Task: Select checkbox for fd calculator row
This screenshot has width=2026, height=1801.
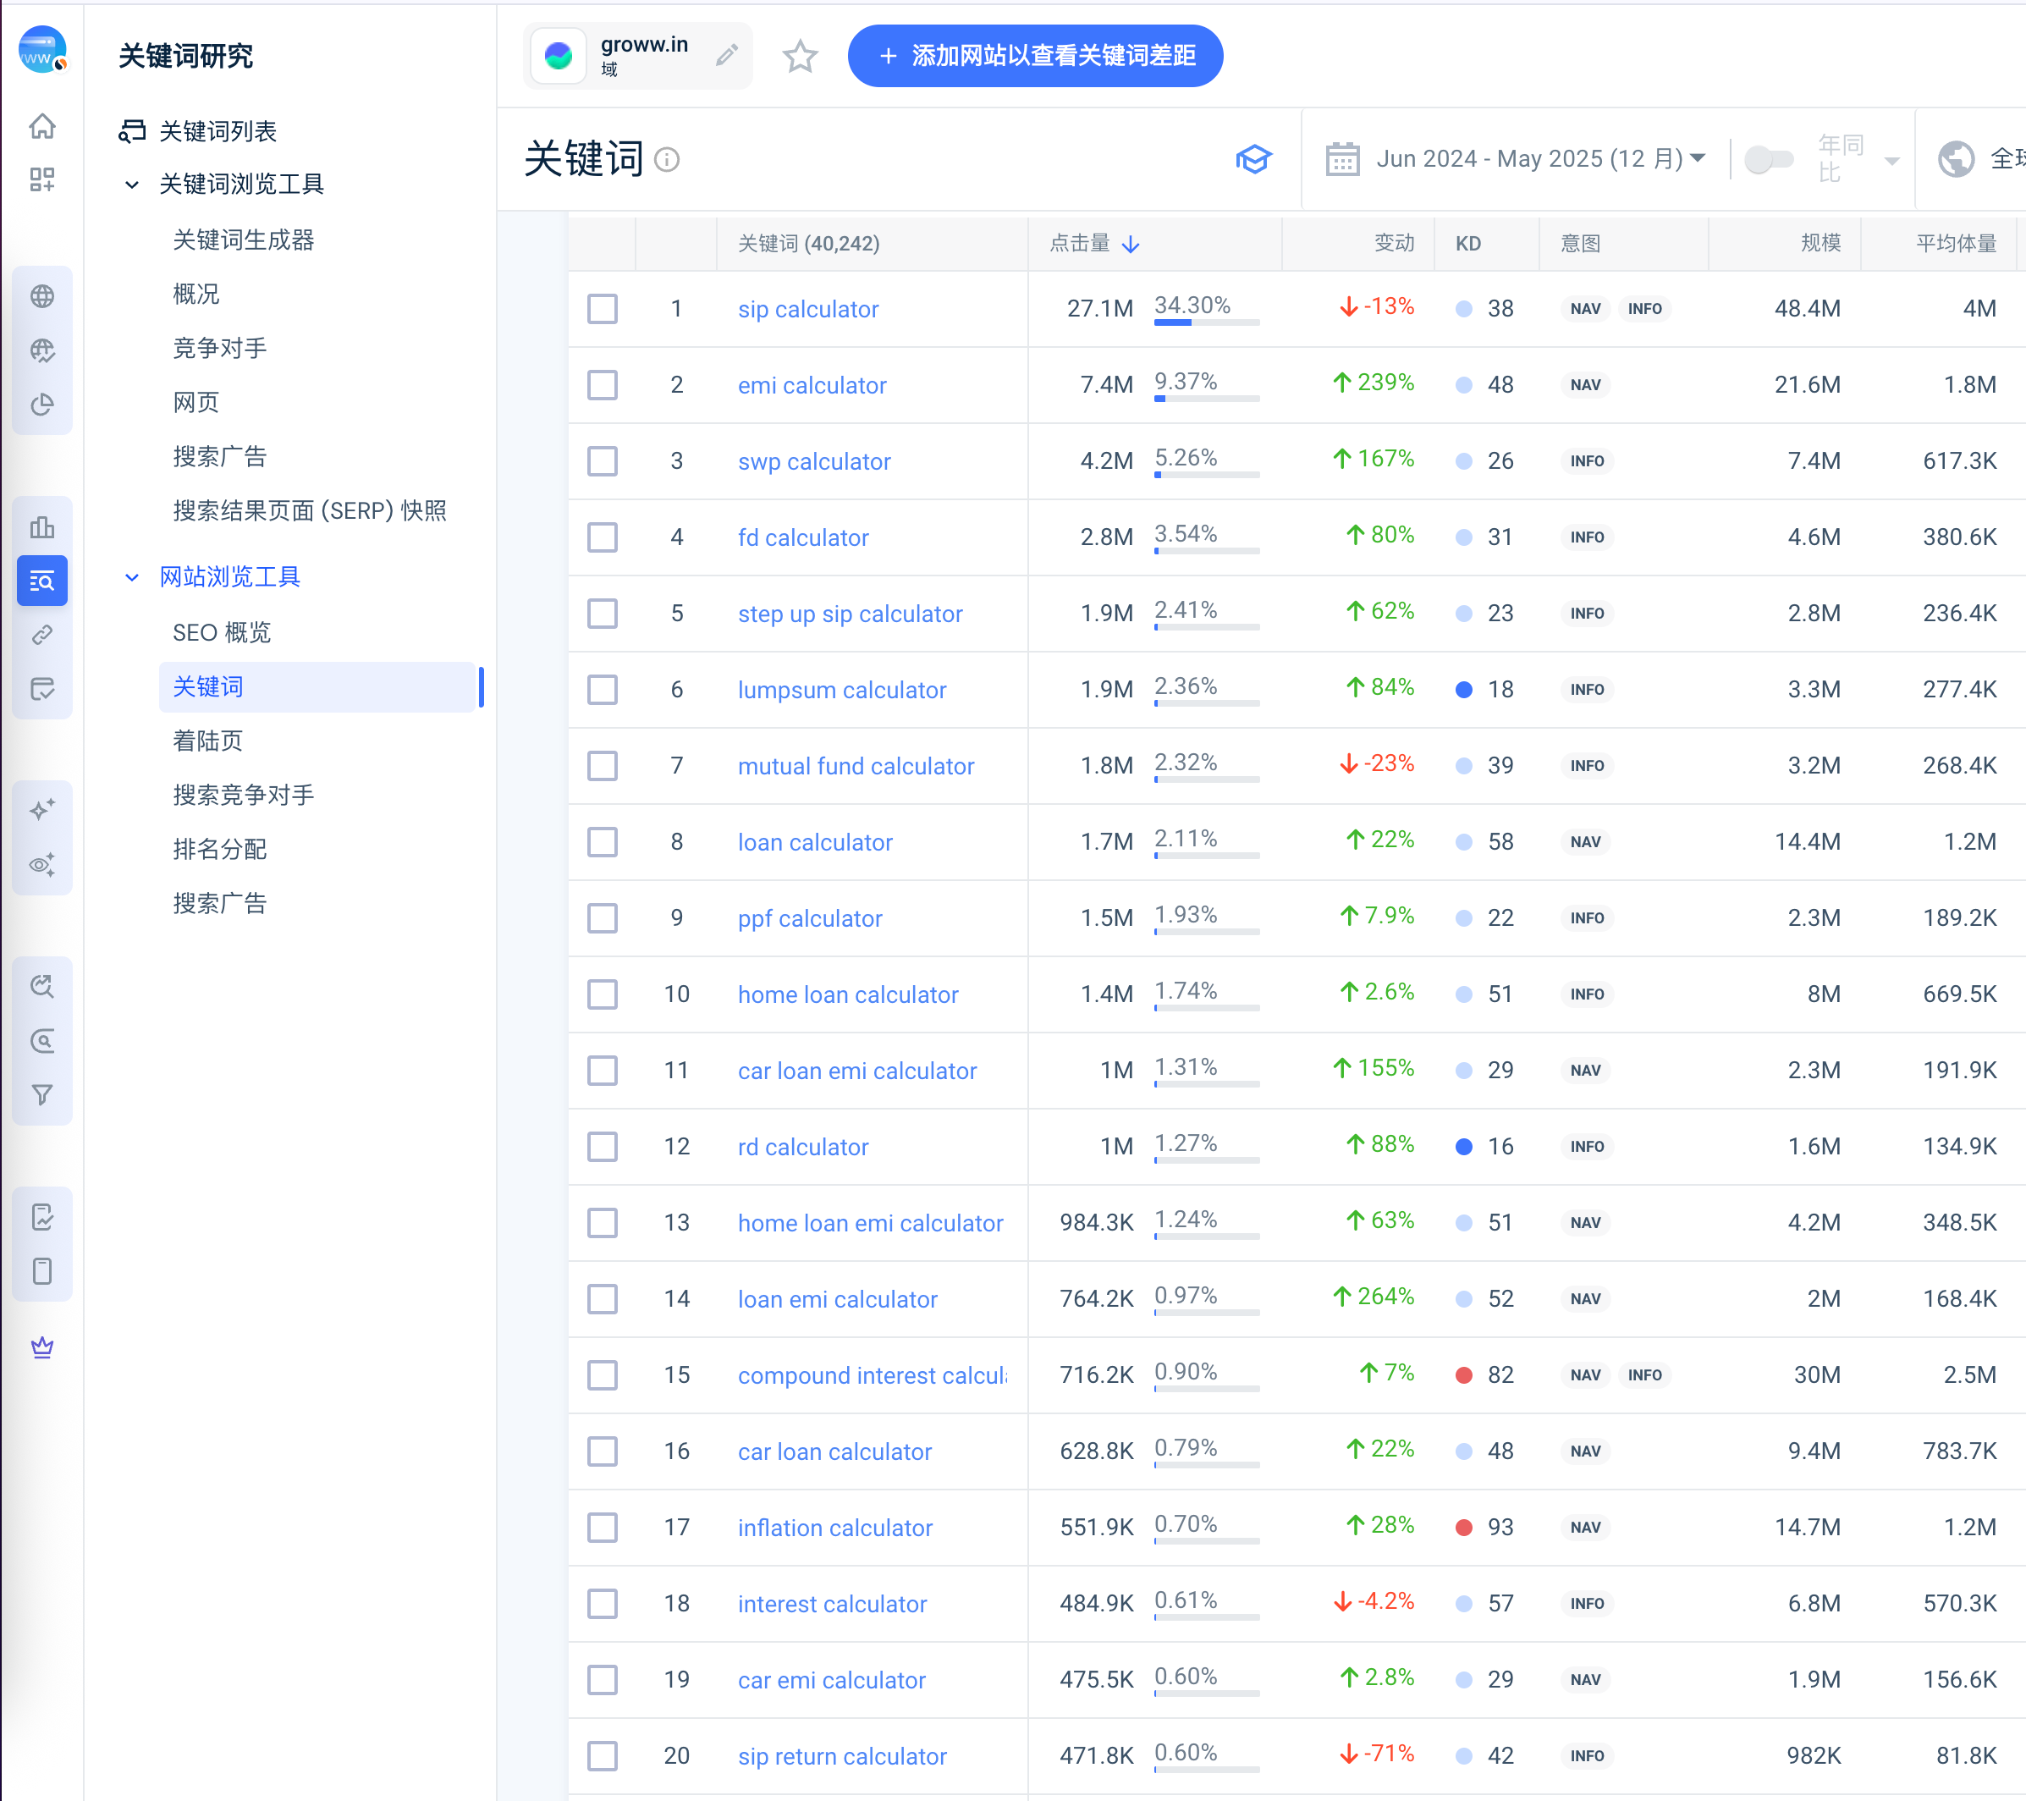Action: coord(602,537)
